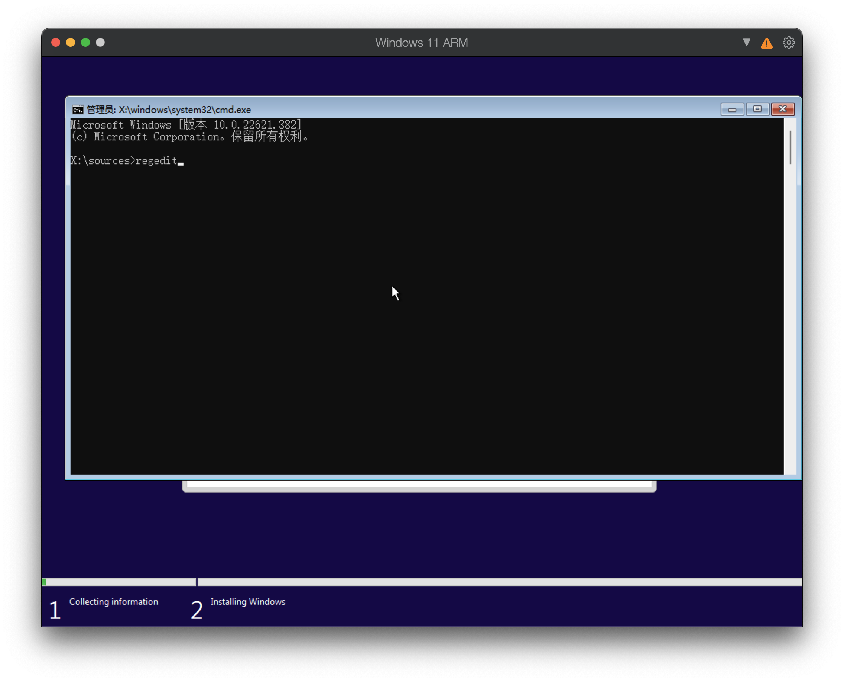Click the green installation progress bar segment
This screenshot has width=844, height=682.
pos(45,582)
